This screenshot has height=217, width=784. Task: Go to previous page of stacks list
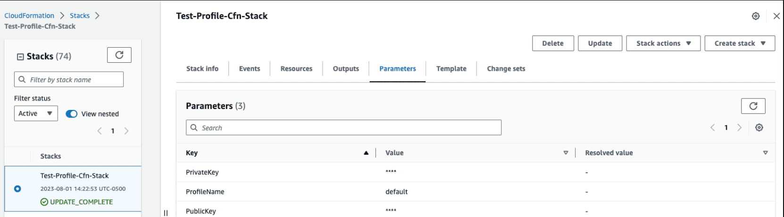100,131
